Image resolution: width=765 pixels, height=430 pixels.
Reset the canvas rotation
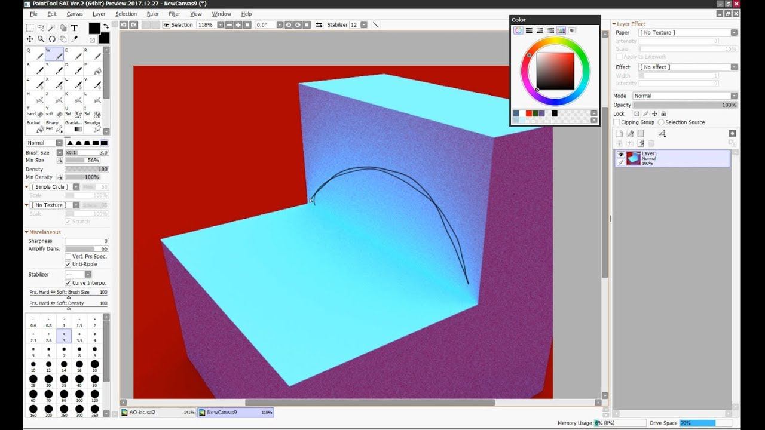tap(307, 25)
